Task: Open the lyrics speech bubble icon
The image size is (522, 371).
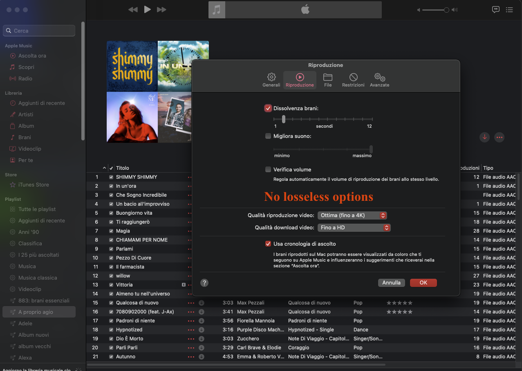Action: (496, 10)
